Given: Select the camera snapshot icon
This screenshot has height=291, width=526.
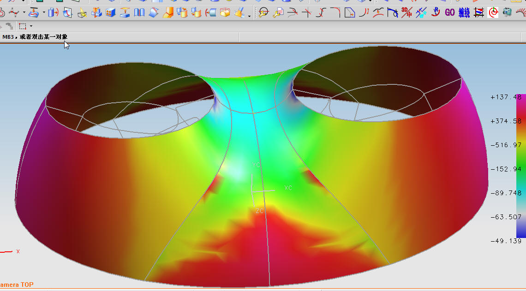Looking at the screenshot, I should (507, 13).
